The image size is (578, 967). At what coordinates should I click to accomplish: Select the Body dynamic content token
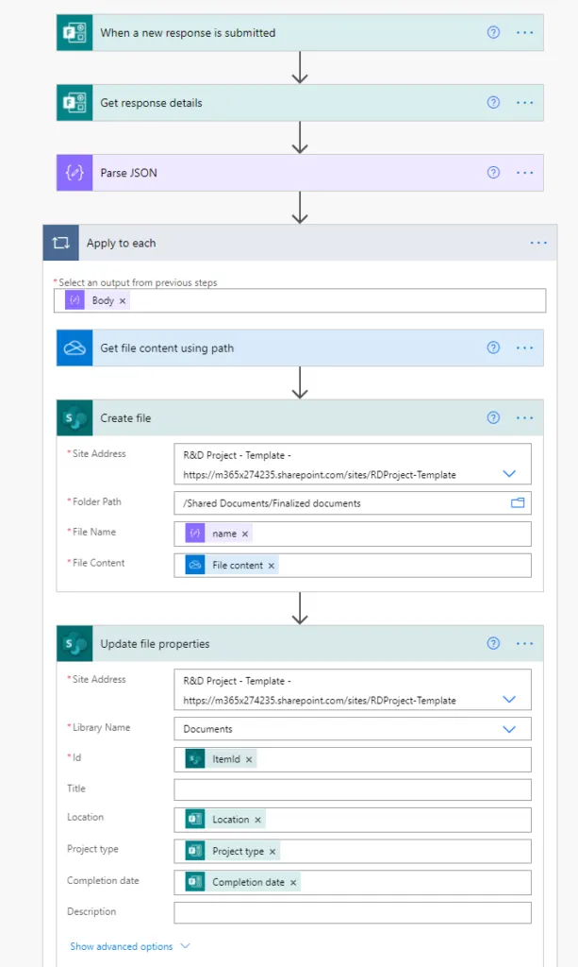(x=96, y=301)
